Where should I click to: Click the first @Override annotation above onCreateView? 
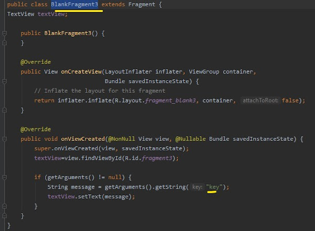point(36,62)
